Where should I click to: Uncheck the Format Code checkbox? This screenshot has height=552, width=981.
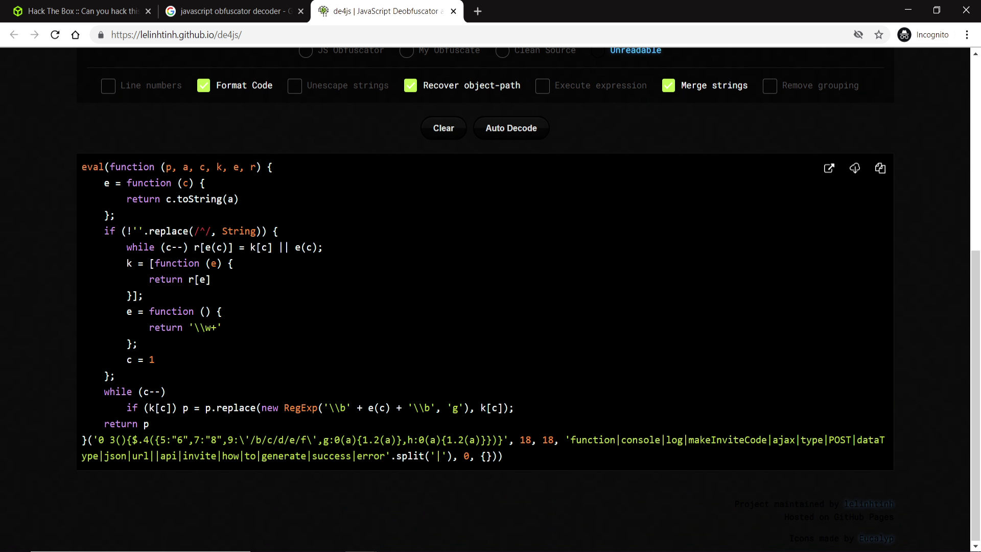pos(203,86)
